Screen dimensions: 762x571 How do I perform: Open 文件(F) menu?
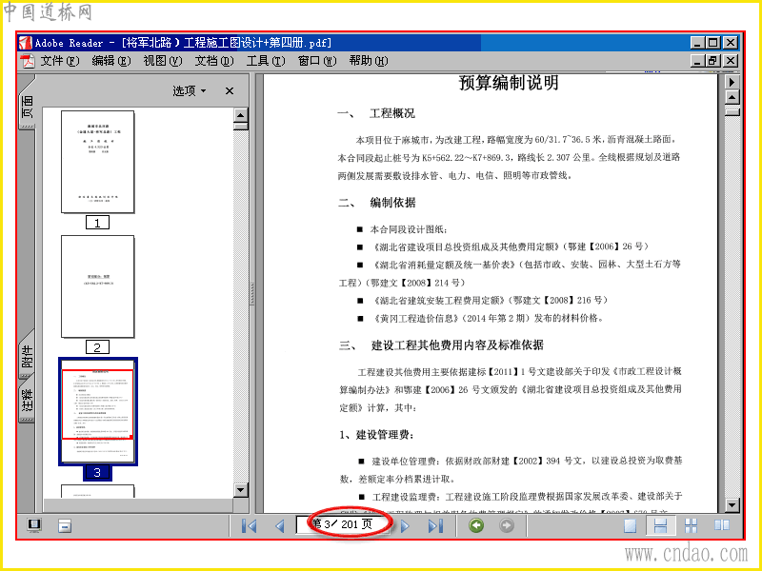pos(59,61)
